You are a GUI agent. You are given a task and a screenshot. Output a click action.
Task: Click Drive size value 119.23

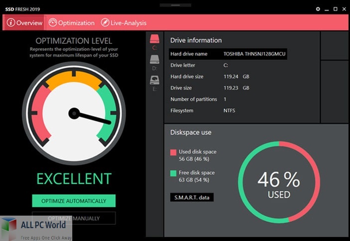(231, 88)
